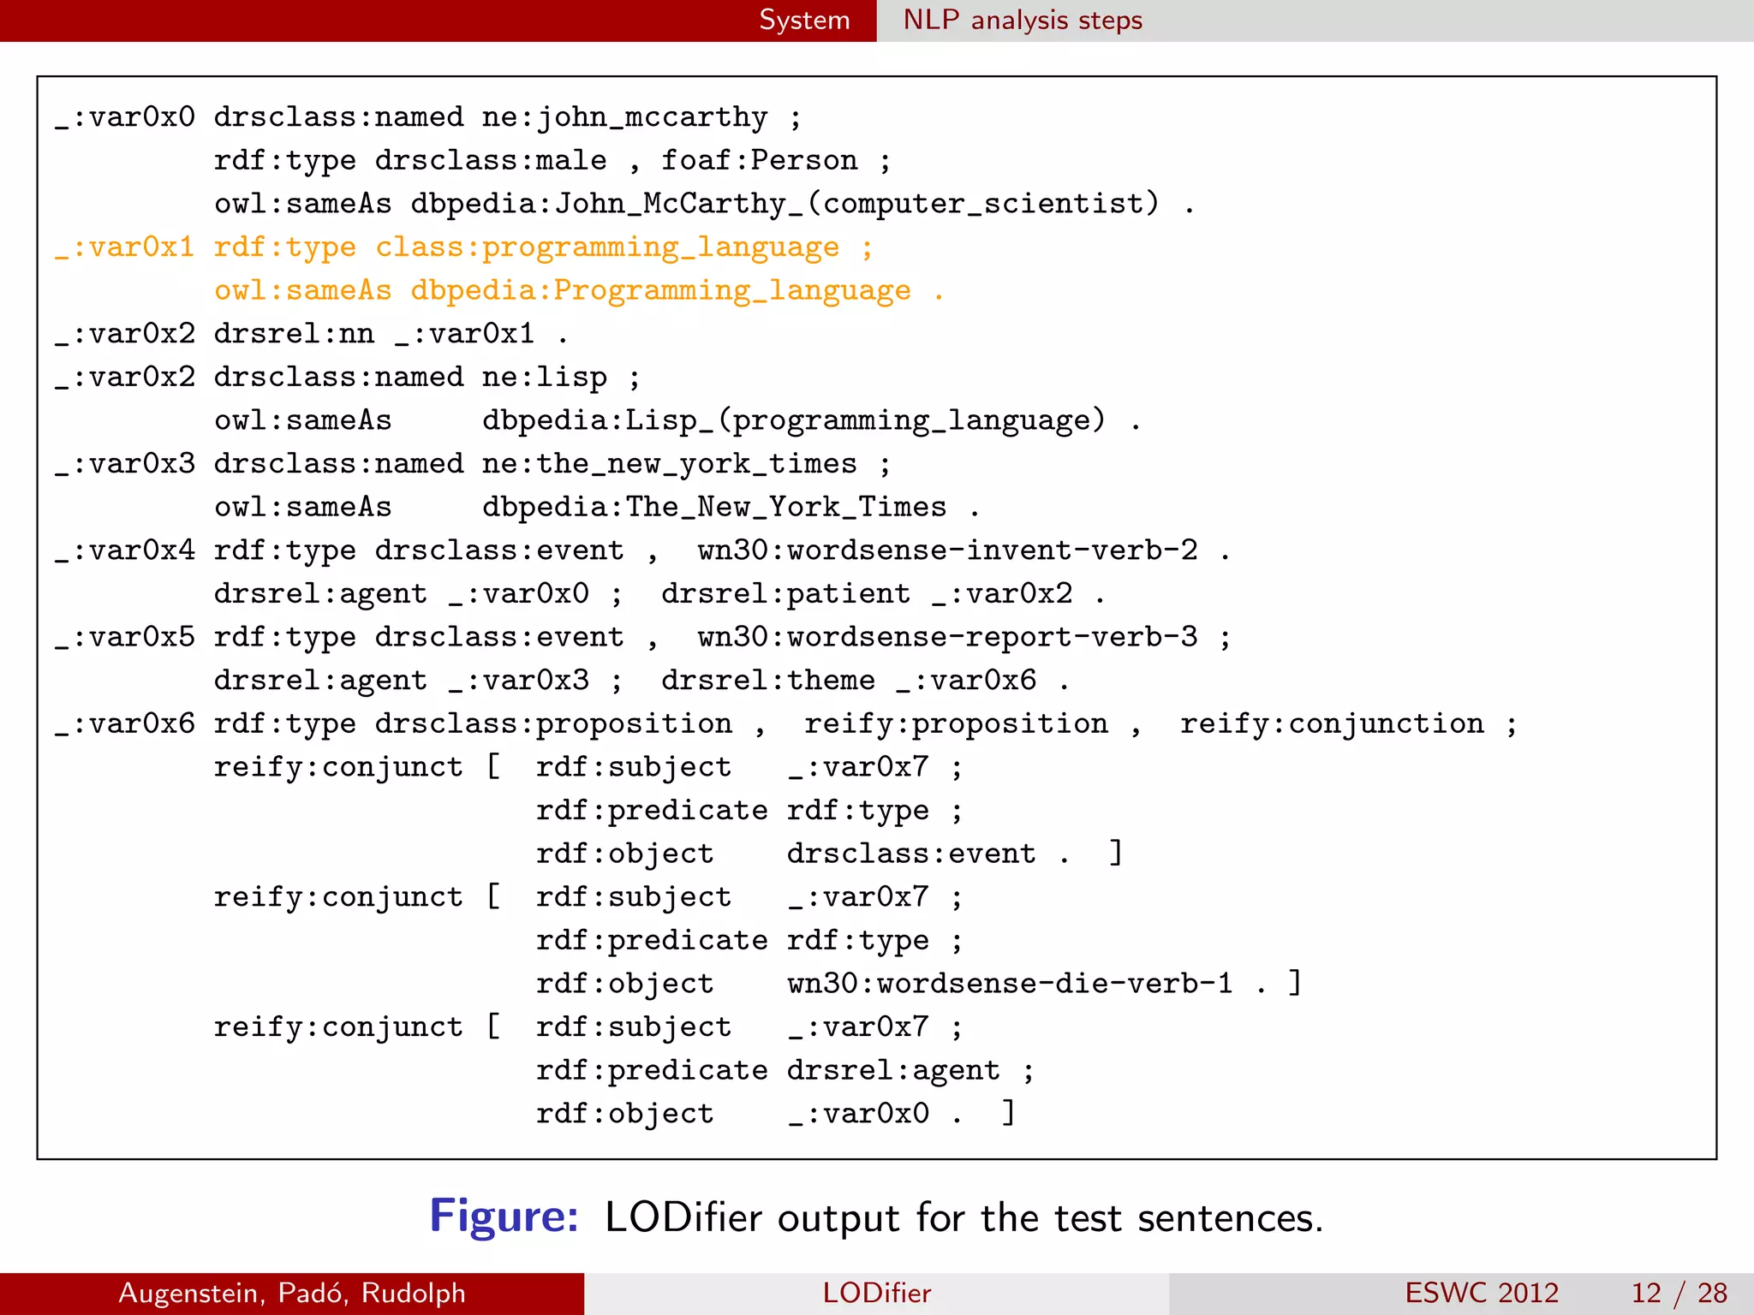
Task: Select '_:var0x5' at line start
Action: pyautogui.click(x=125, y=638)
